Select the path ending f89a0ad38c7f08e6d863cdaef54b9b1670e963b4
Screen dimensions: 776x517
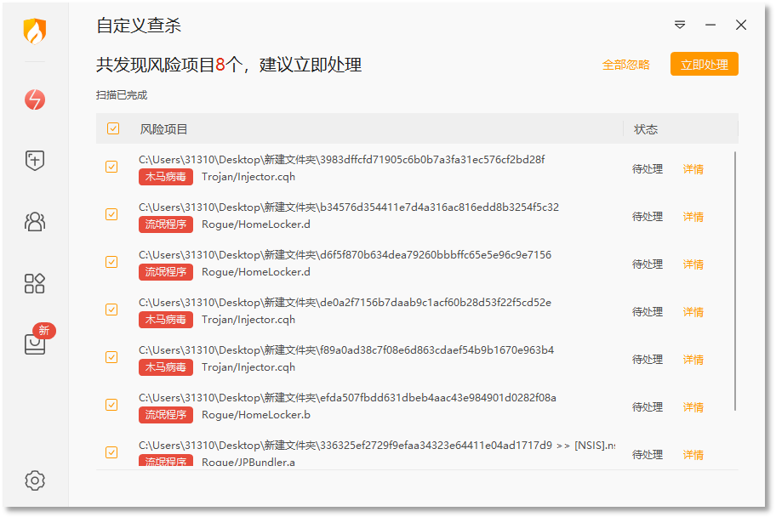tap(346, 349)
